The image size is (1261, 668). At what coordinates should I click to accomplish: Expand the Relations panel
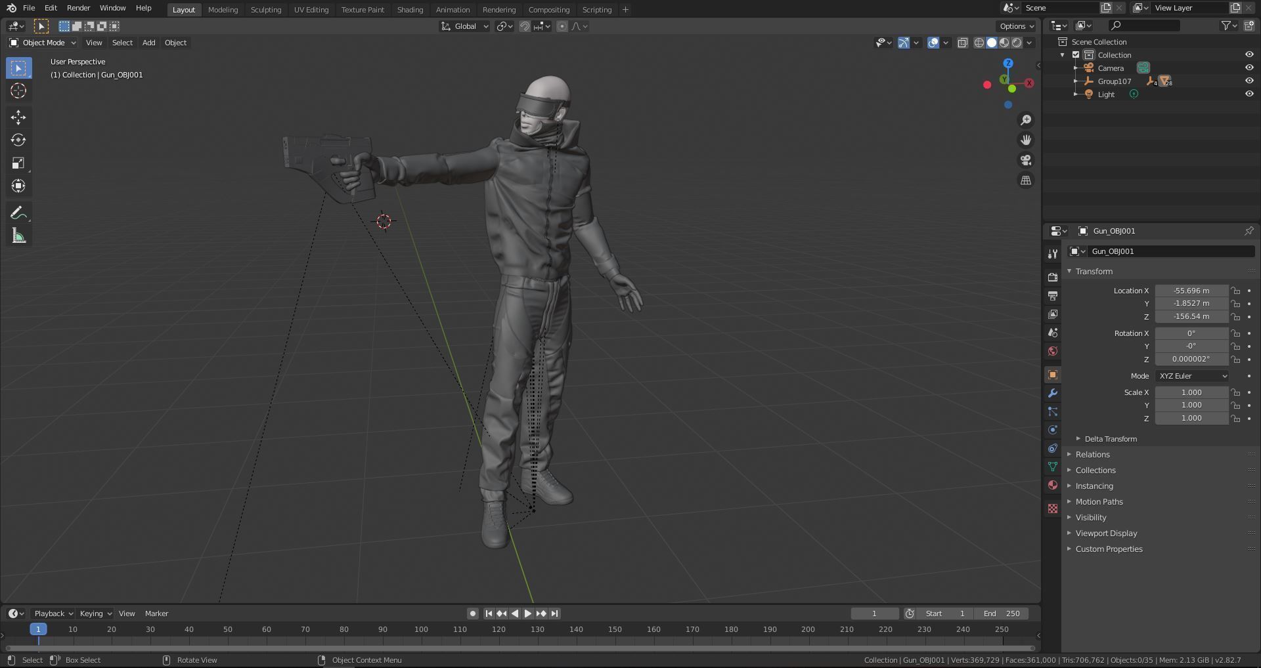click(1092, 455)
